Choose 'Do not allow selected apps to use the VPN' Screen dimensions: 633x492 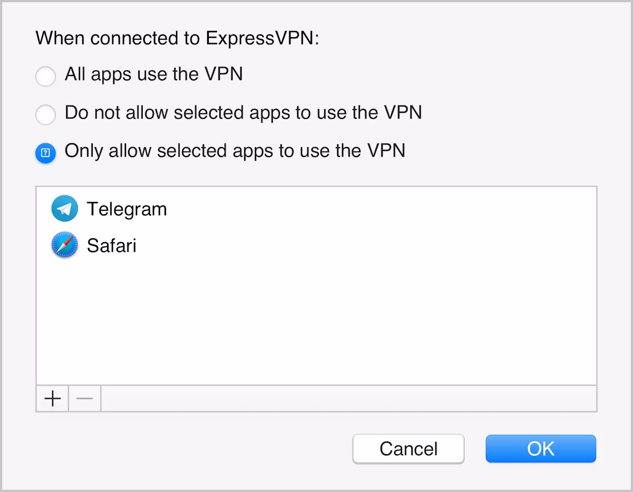pyautogui.click(x=46, y=115)
